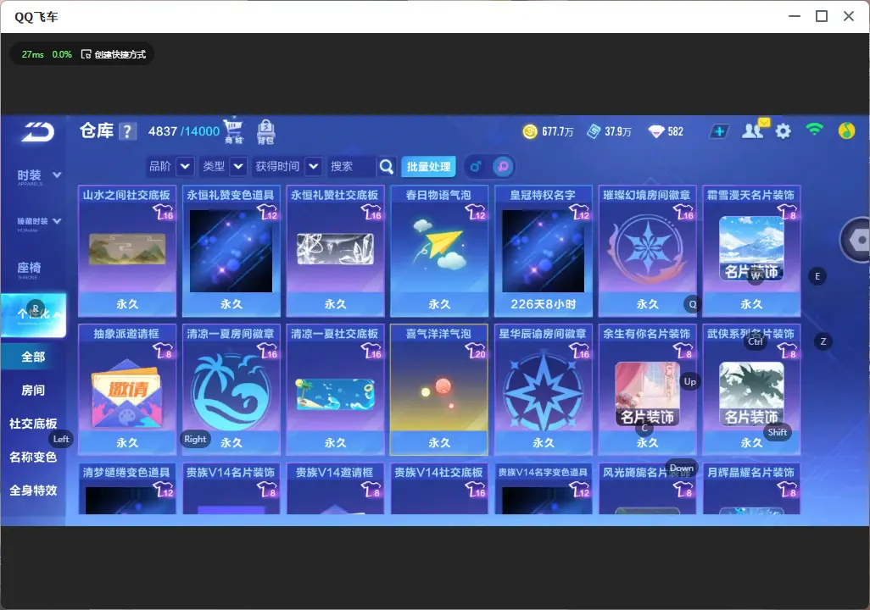This screenshot has height=610, width=870.
Task: Select 清凉一夏房间徽章 item card
Action: point(231,389)
